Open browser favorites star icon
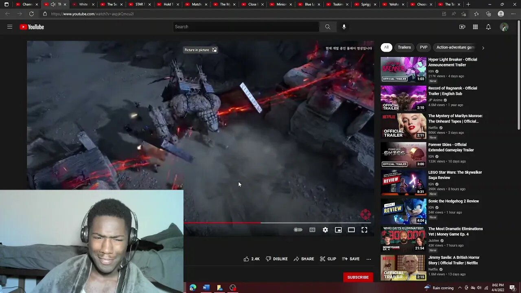The width and height of the screenshot is (521, 293). [x=477, y=14]
